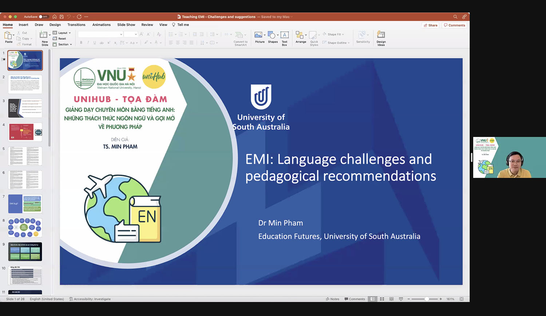Click the English (United States) language status

(x=47, y=299)
